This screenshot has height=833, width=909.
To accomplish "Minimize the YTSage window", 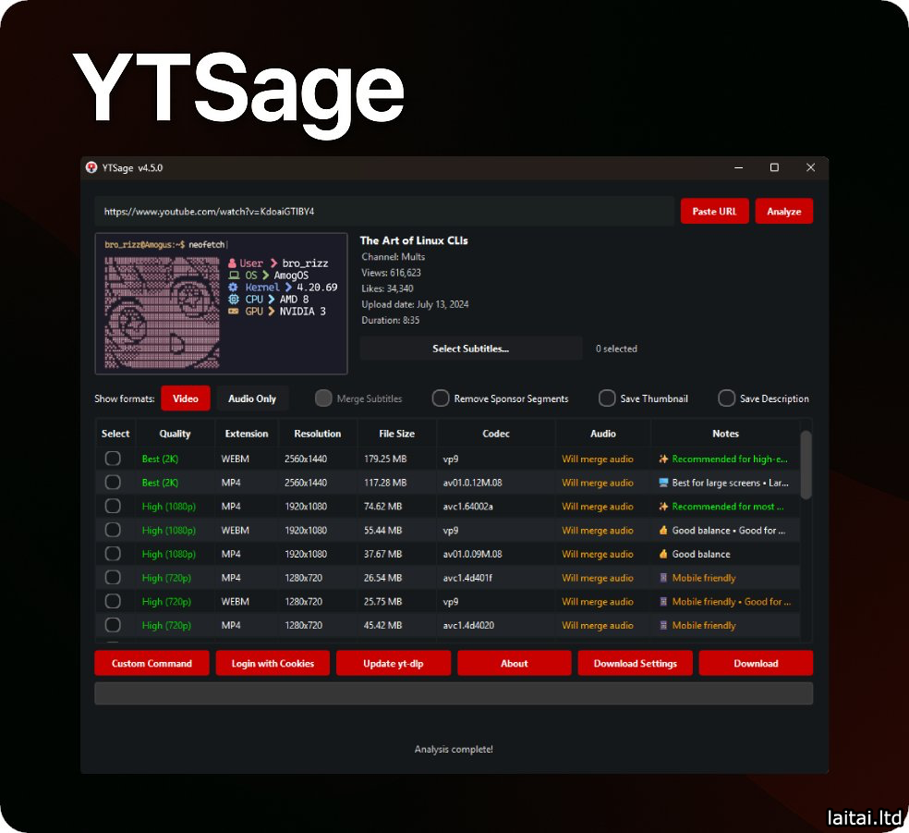I will (739, 167).
